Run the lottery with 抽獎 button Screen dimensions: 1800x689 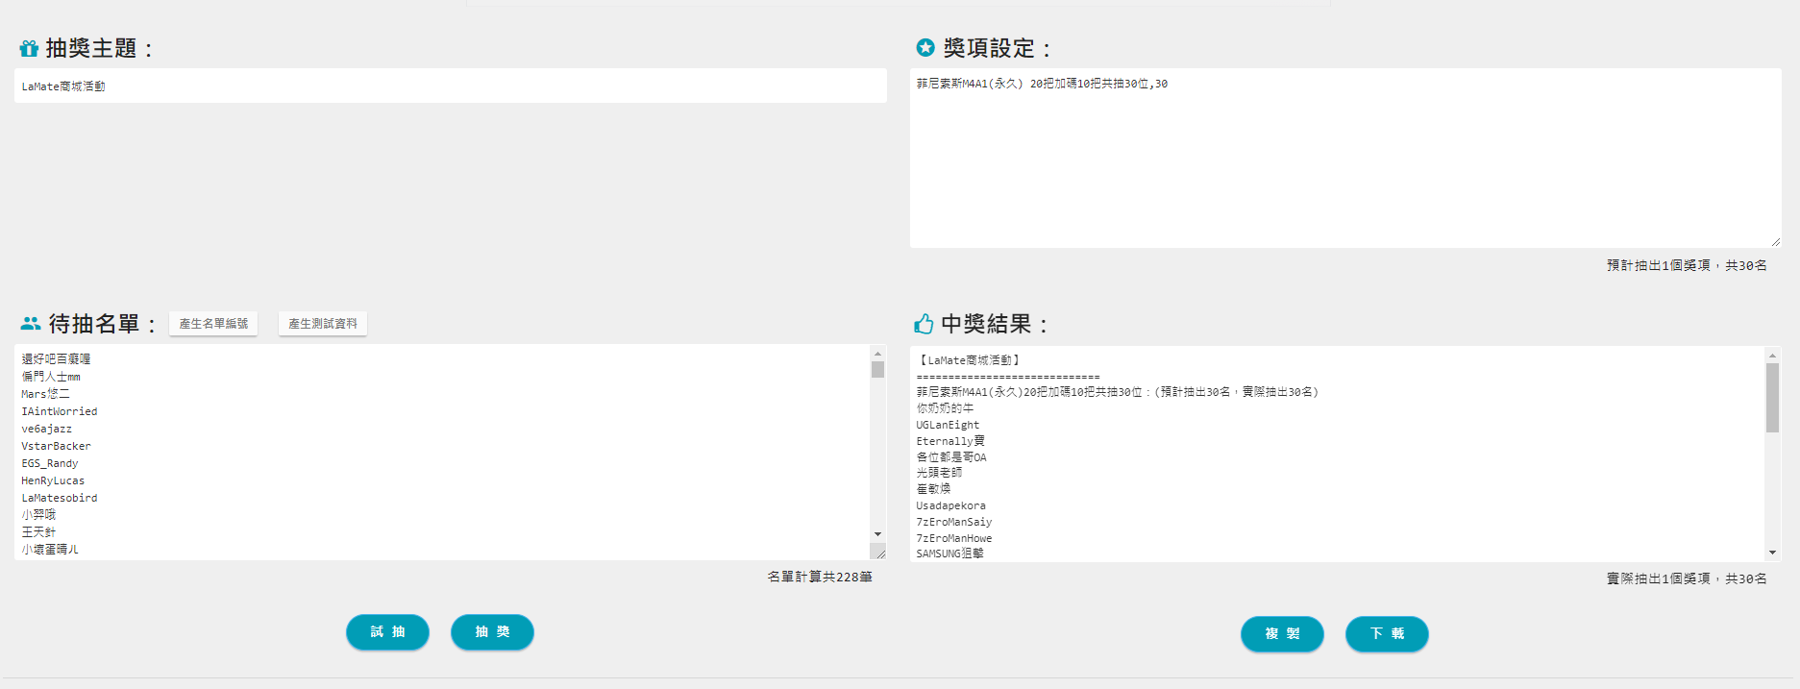point(492,632)
